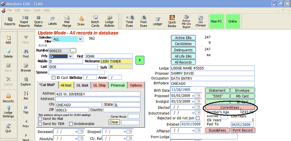Launch Query Maker from toolbar
Image resolution: width=291 pixels, height=141 pixels.
[39, 21]
